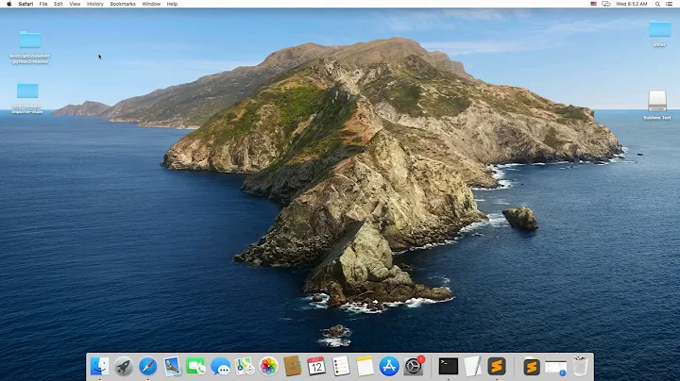Click the Wed 8:53 AM clock
The height and width of the screenshot is (381, 680).
point(632,4)
